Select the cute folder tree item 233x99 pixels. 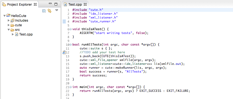(x=18, y=25)
